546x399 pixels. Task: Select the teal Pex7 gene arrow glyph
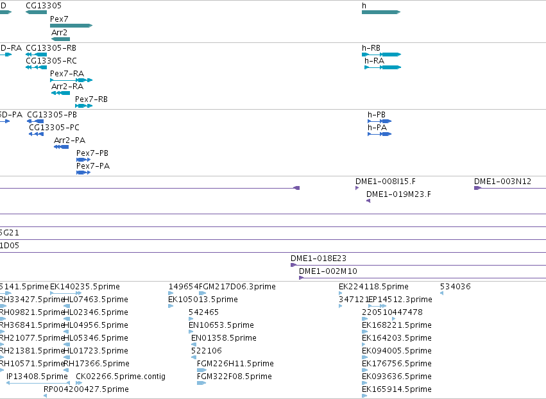(x=71, y=26)
